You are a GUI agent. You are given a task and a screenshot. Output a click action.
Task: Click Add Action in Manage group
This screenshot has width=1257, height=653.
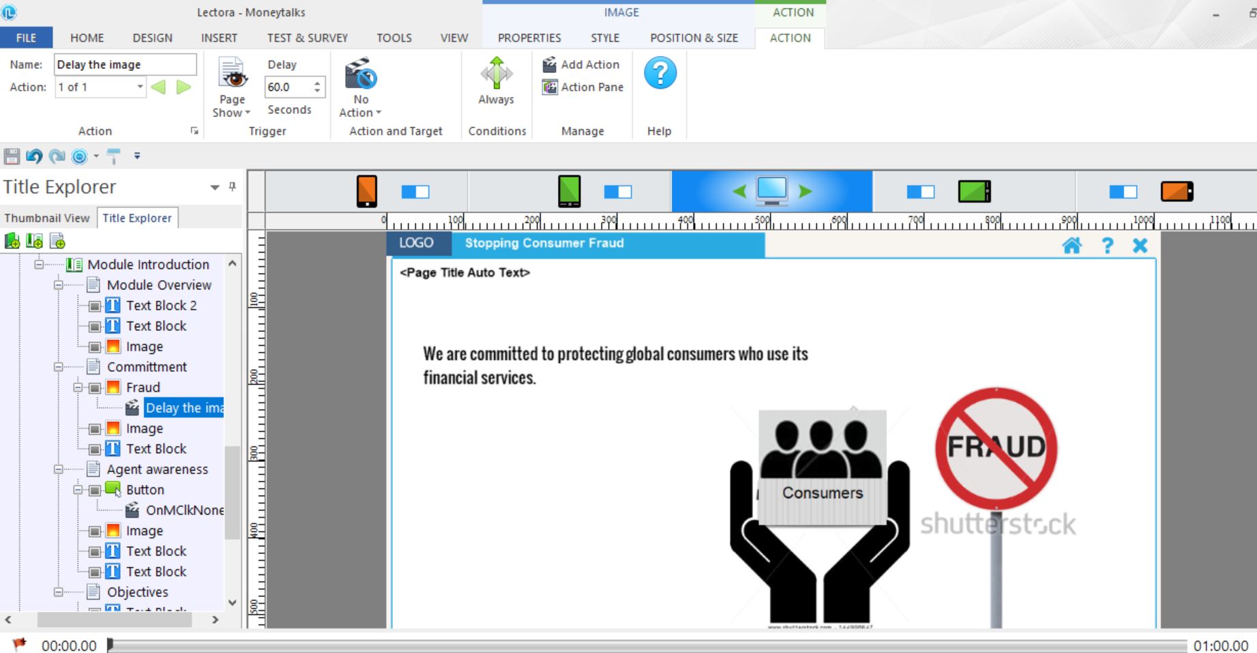tap(581, 64)
